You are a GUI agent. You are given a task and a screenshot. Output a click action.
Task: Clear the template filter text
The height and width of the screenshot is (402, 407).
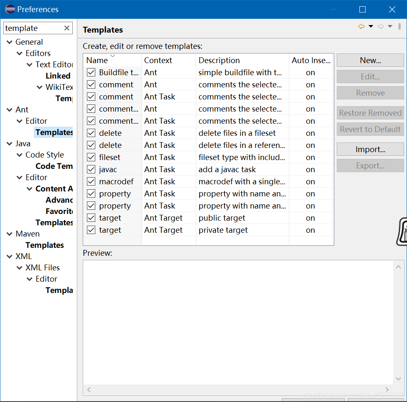tap(67, 28)
